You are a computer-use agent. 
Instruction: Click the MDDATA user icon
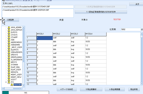(x=9, y=72)
